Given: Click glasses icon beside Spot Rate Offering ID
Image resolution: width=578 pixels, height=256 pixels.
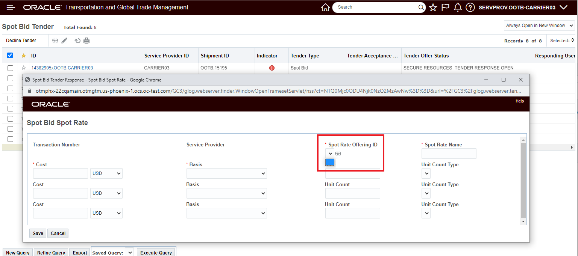Looking at the screenshot, I should coord(338,154).
